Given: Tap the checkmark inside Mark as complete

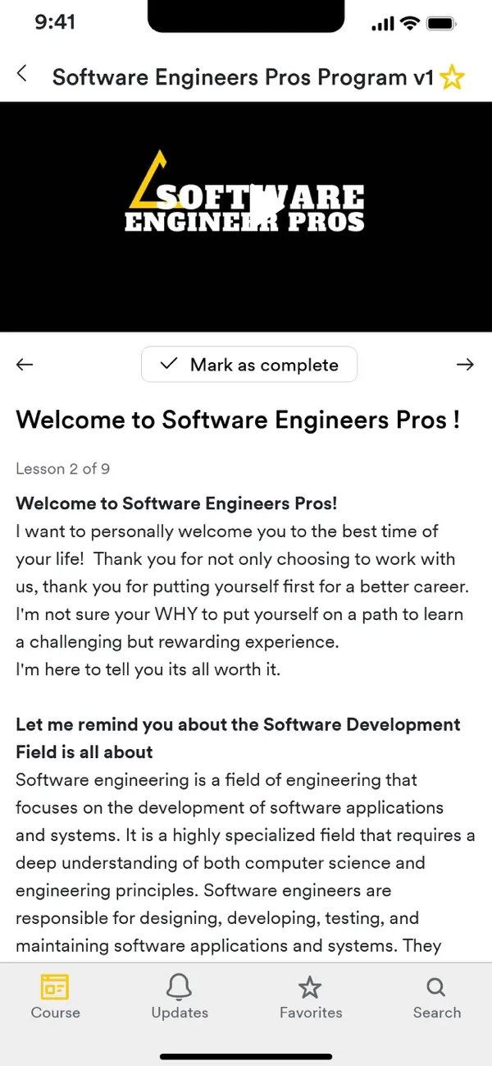Looking at the screenshot, I should click(170, 365).
